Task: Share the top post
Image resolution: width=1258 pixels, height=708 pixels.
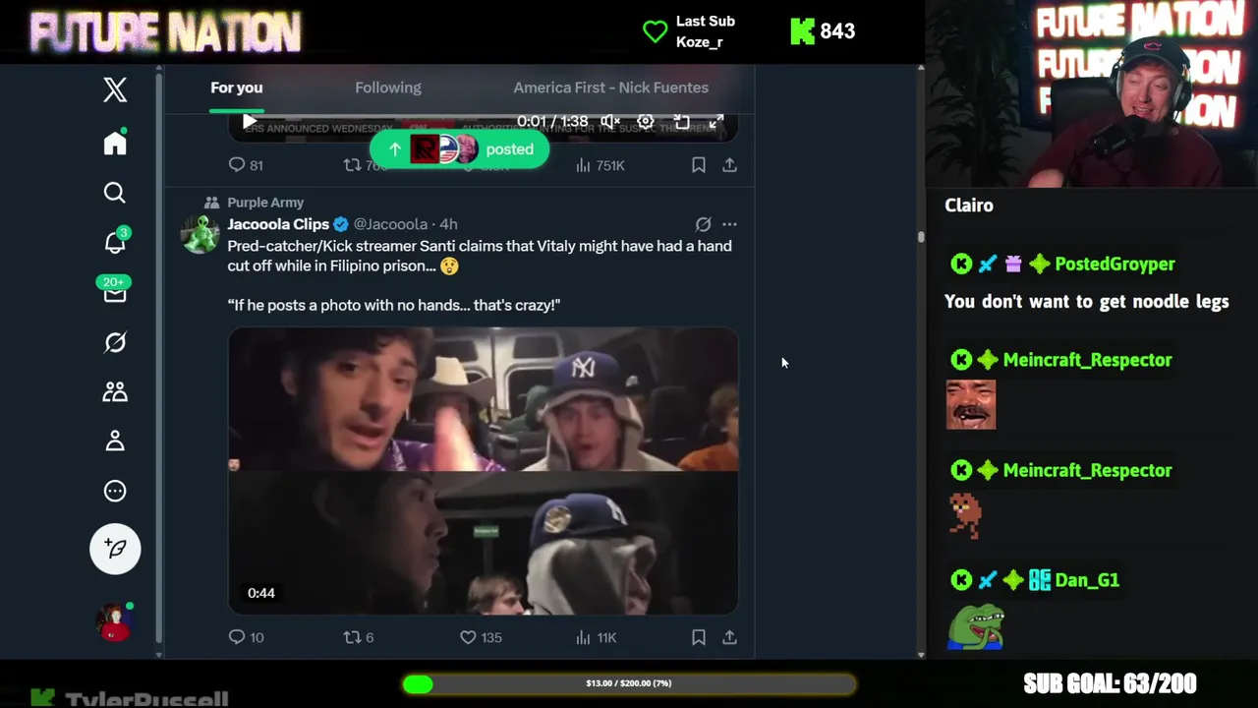Action: 729,165
